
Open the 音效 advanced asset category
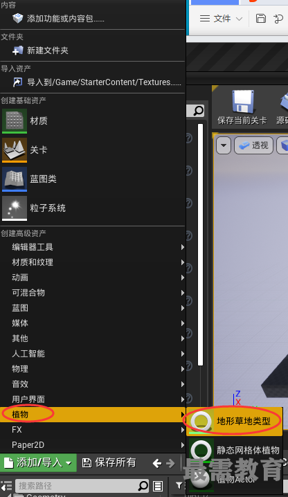[93, 384]
